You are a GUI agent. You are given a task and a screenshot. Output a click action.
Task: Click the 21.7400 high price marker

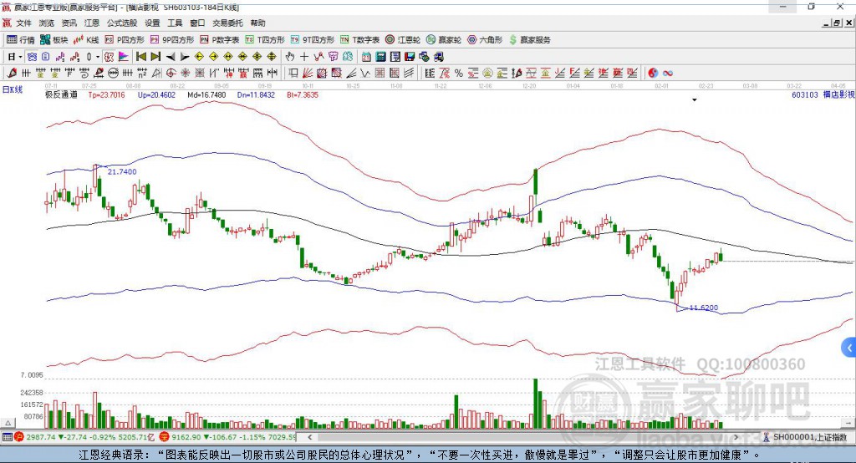[x=122, y=171]
